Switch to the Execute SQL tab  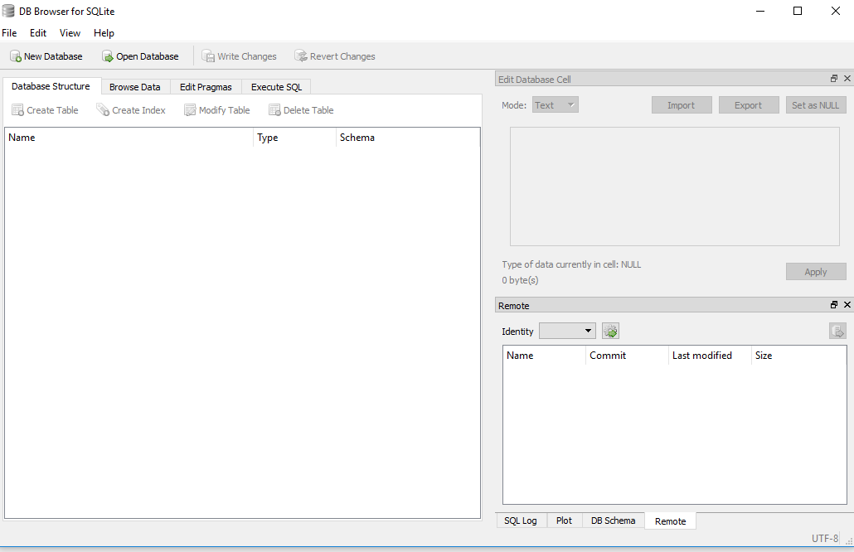[x=276, y=87]
